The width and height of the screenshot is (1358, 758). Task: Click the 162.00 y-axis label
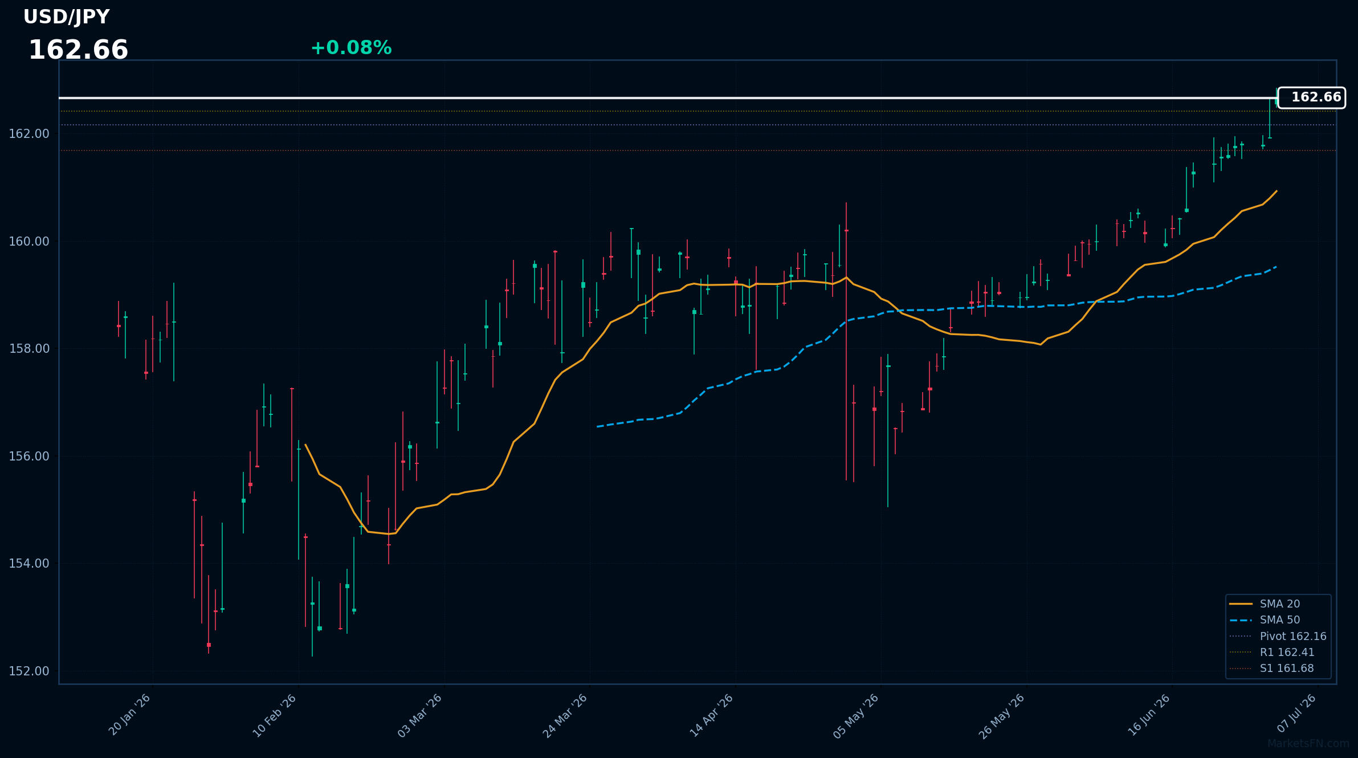click(29, 134)
